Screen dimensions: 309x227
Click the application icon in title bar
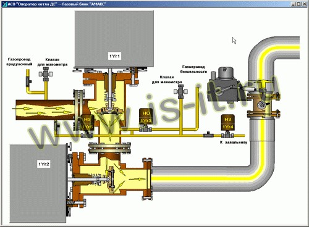pos(4,4)
